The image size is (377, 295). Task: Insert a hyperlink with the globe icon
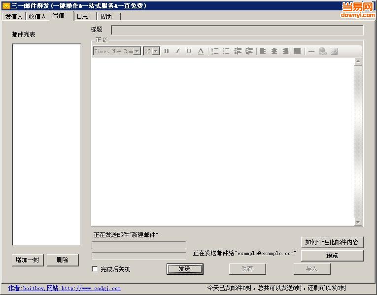(322, 51)
